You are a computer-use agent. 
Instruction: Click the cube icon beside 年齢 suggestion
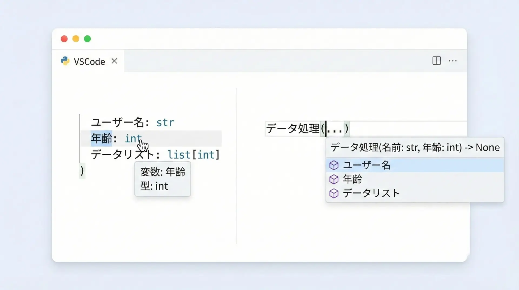[x=334, y=179]
